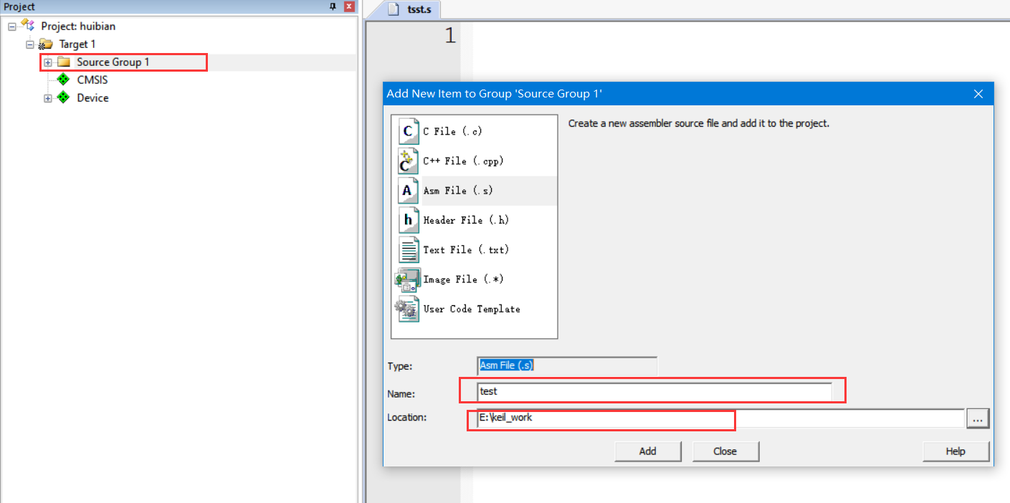Viewport: 1010px width, 503px height.
Task: Pick the Header File (.h) icon
Action: (x=409, y=220)
